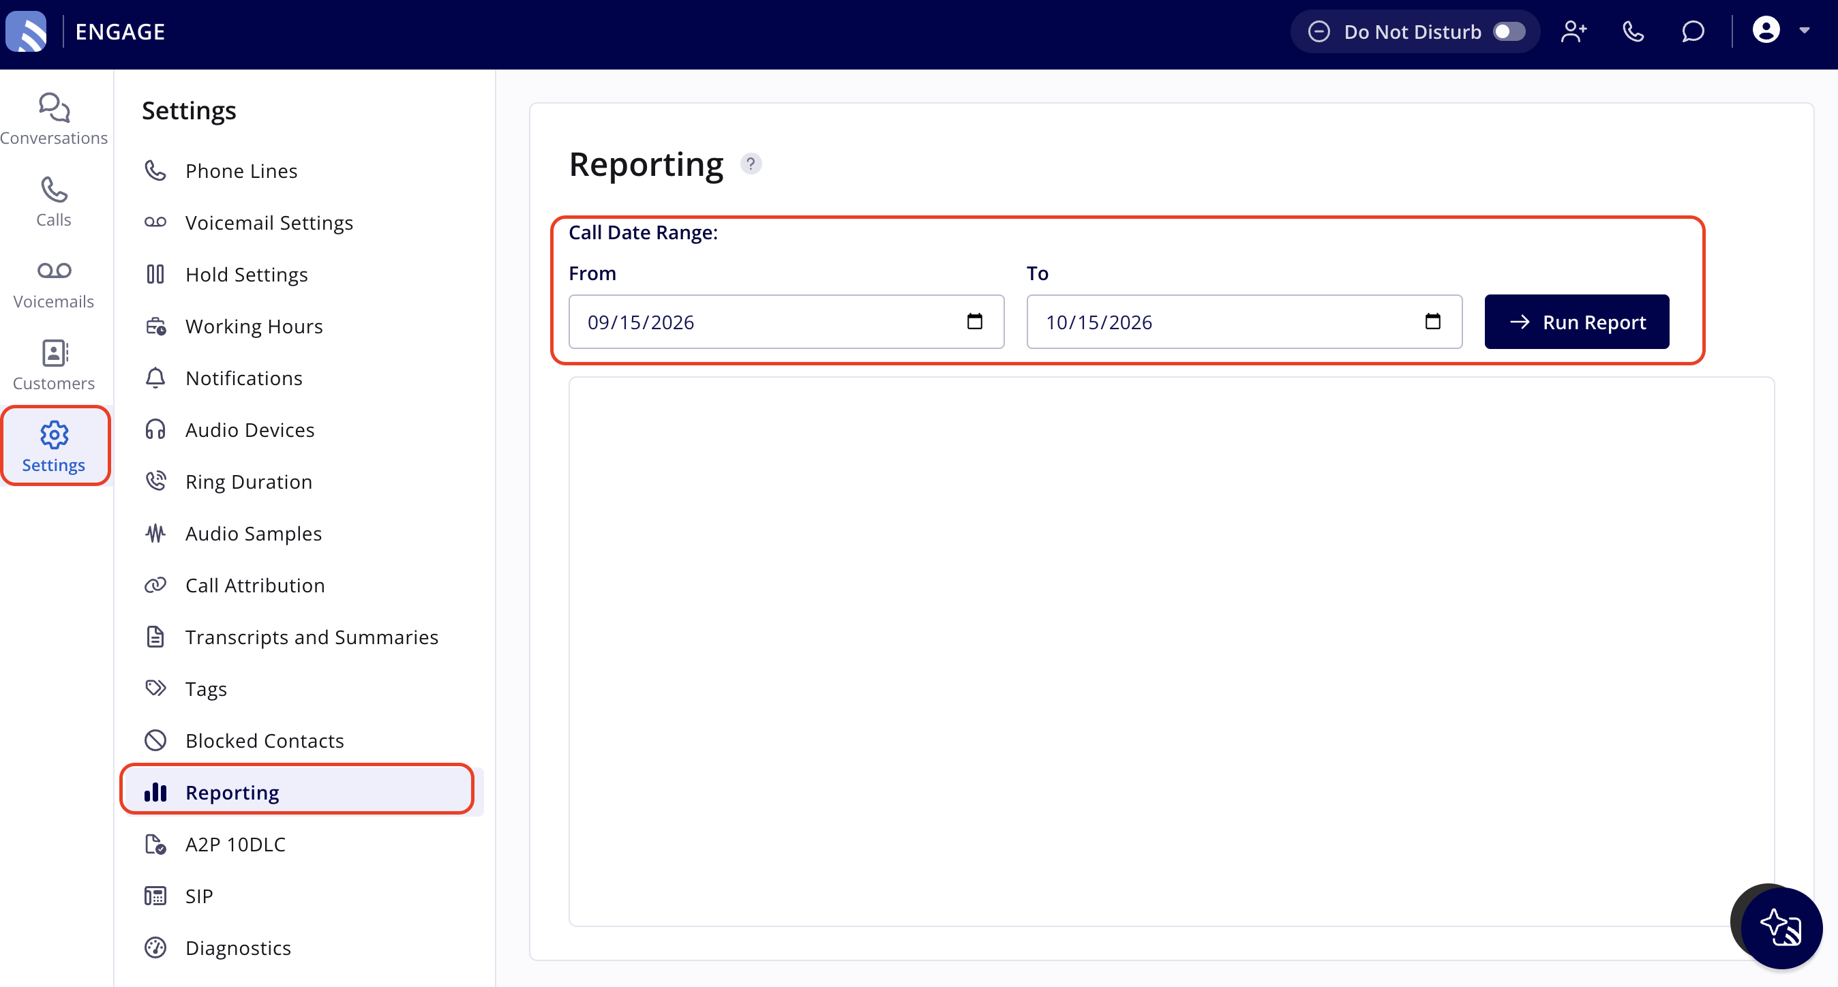Click the Notifications bell icon

pyautogui.click(x=155, y=378)
